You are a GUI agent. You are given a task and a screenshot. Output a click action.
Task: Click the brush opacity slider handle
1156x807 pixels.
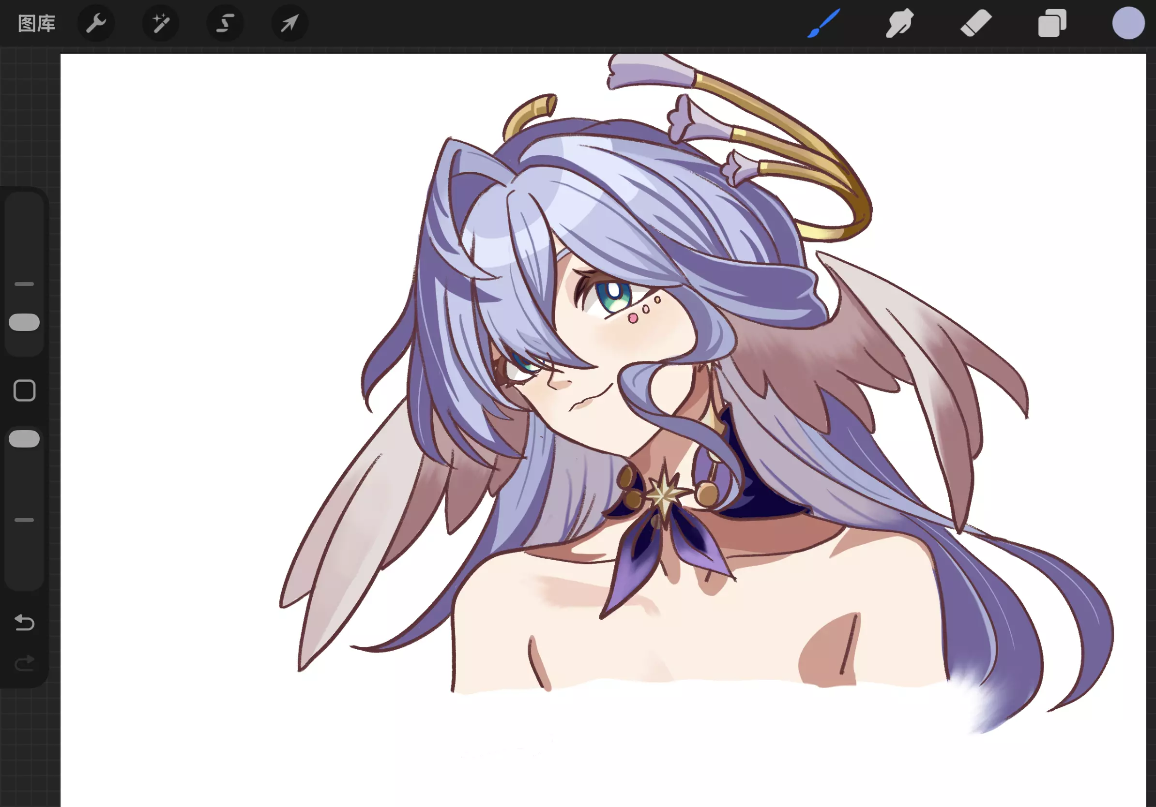click(x=24, y=439)
